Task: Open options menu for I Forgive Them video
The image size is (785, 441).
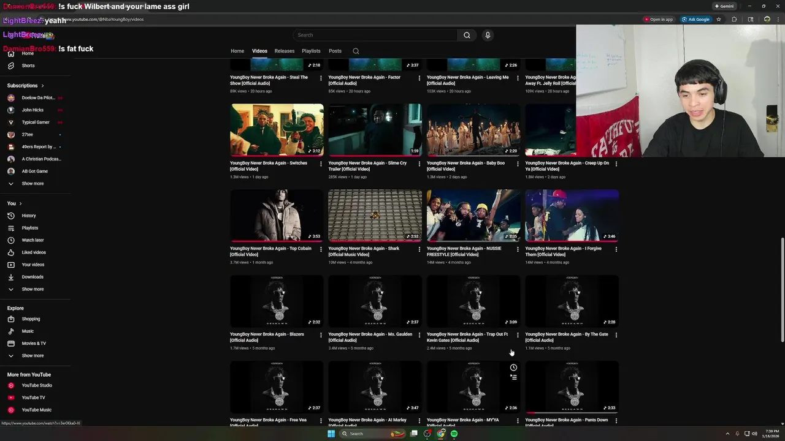Action: point(616,249)
